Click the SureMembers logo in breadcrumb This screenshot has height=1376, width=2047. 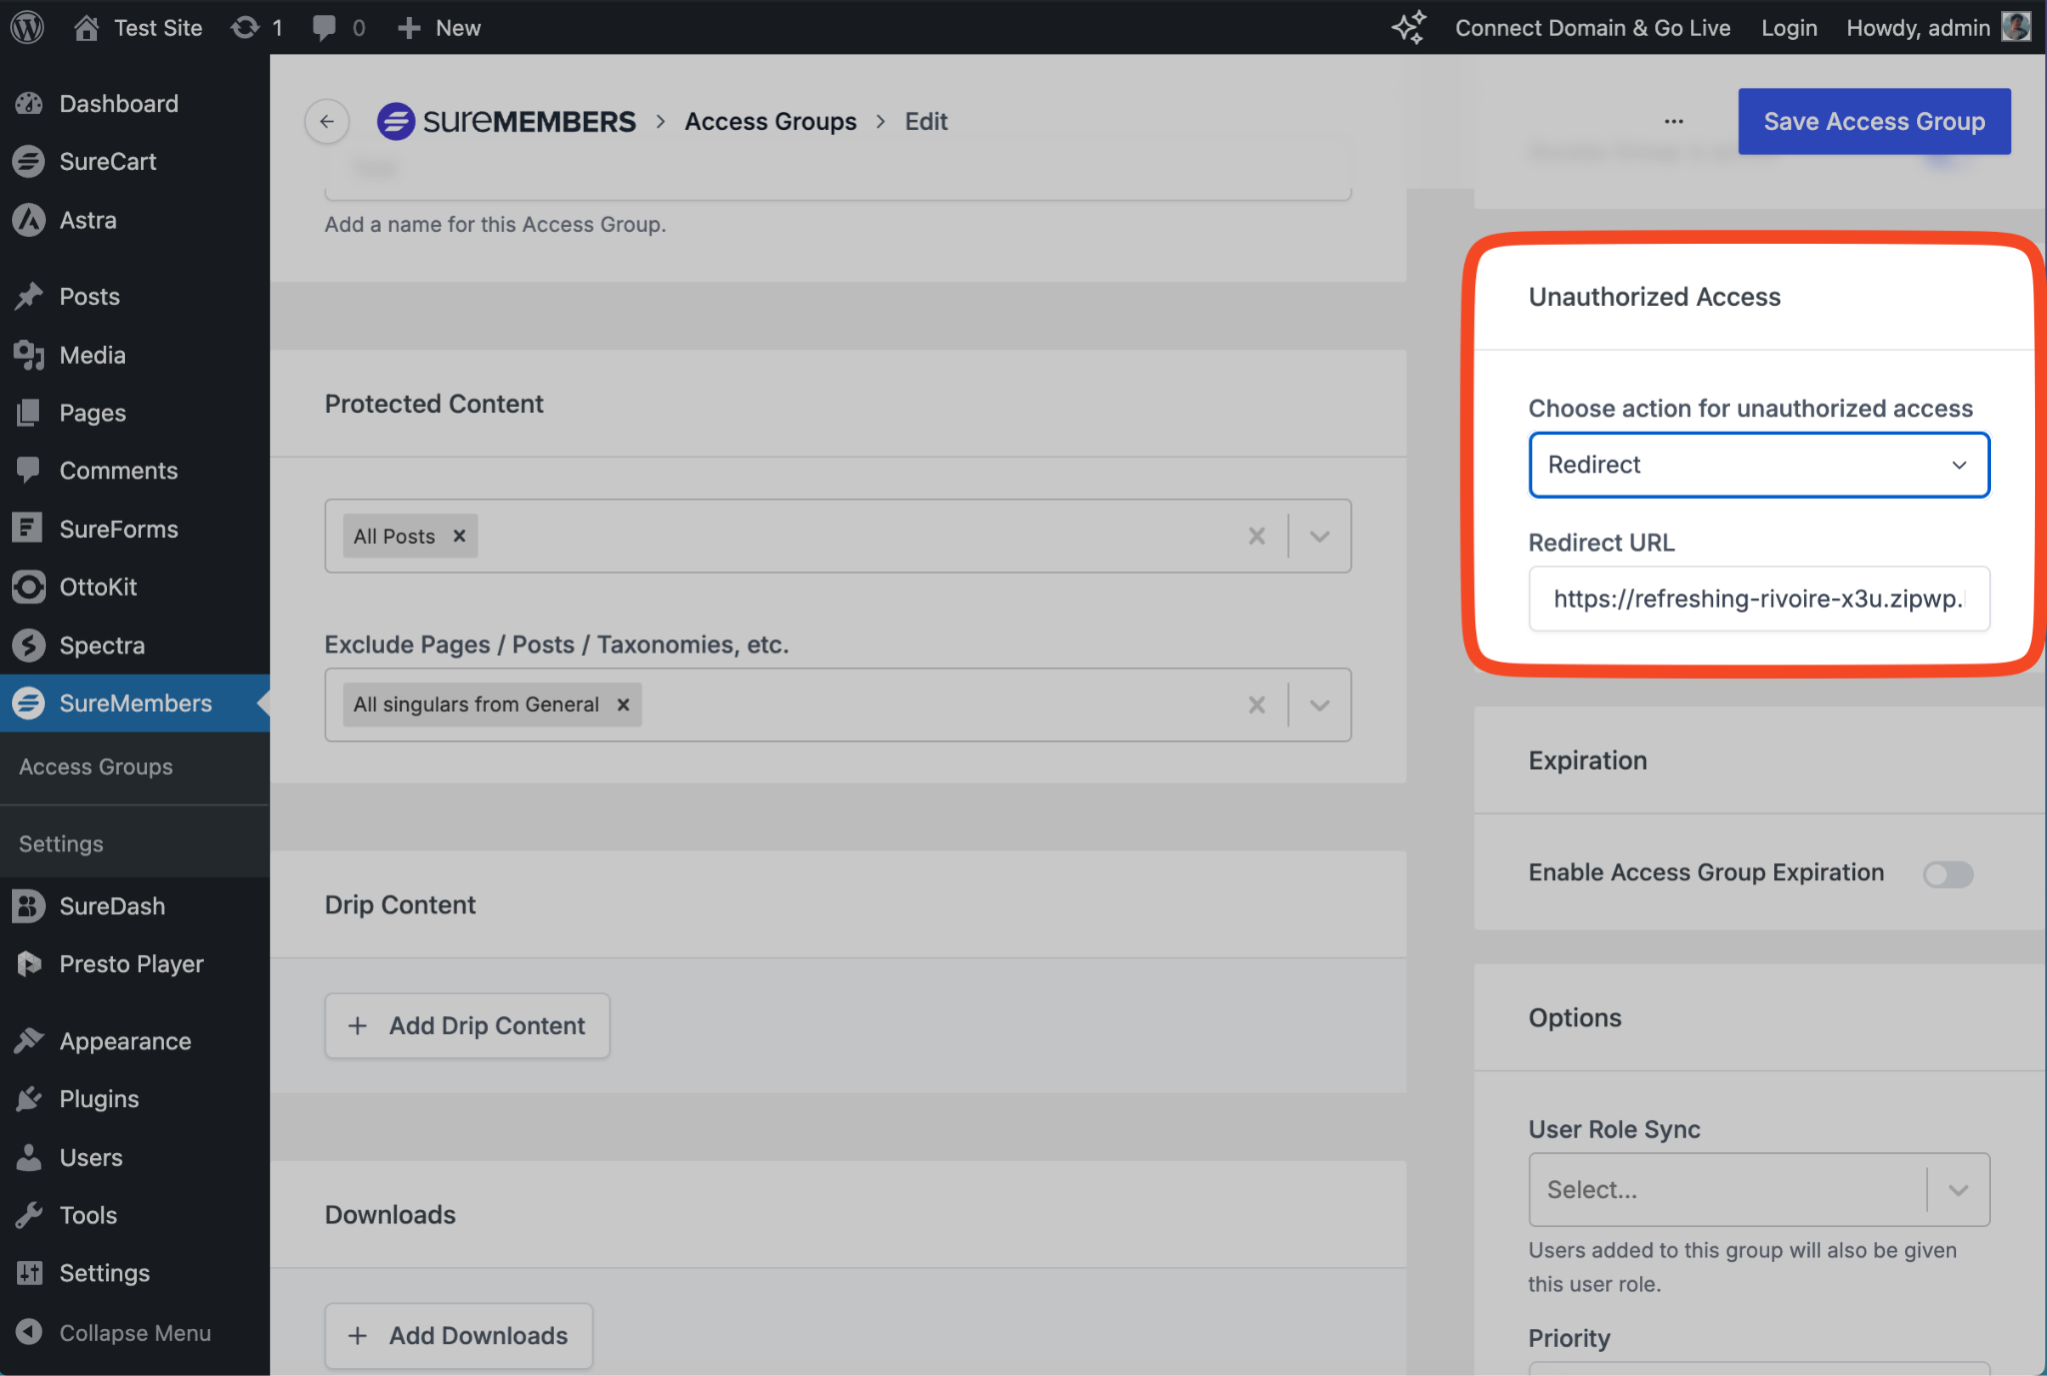(506, 121)
